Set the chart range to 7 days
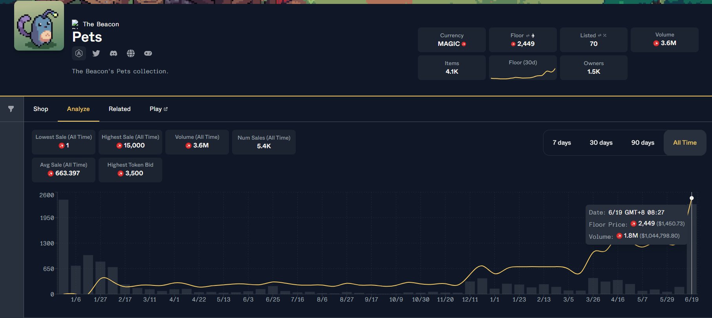Screen dimensions: 712x318 pyautogui.click(x=562, y=143)
